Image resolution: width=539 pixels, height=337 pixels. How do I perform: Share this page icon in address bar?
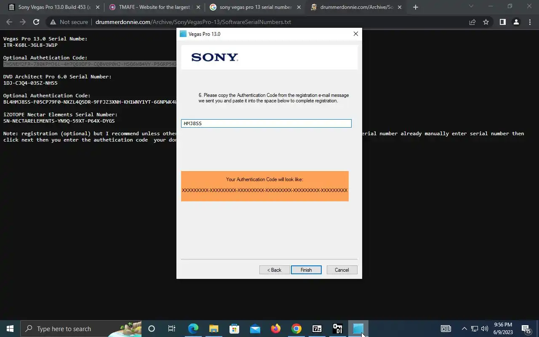pyautogui.click(x=472, y=22)
